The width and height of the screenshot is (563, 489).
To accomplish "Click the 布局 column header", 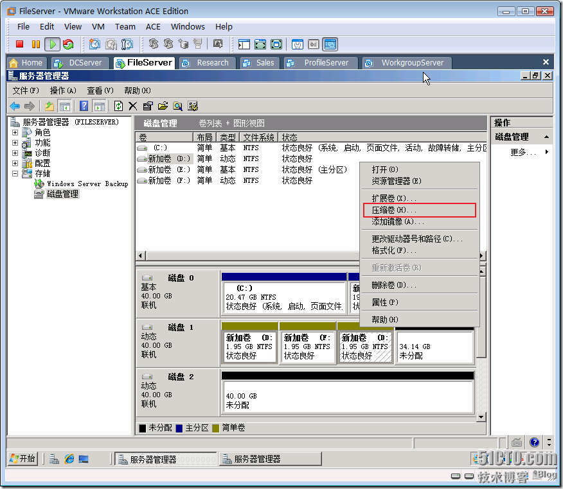I will [x=204, y=137].
